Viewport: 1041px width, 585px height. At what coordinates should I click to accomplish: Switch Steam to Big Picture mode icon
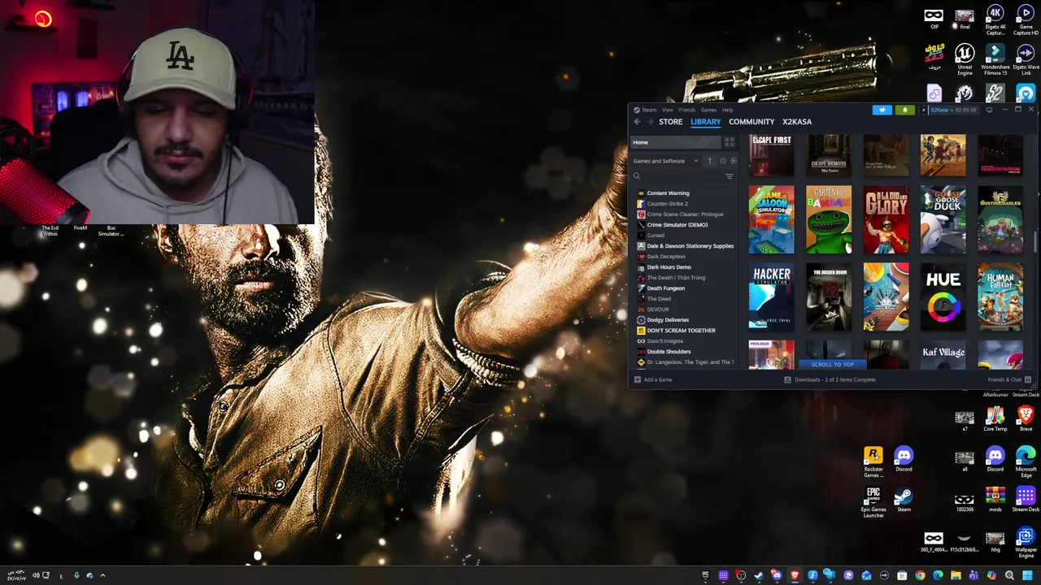(989, 110)
